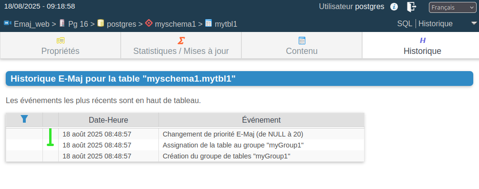
Task: Click the Date-Heure column header
Action: pyautogui.click(x=108, y=120)
